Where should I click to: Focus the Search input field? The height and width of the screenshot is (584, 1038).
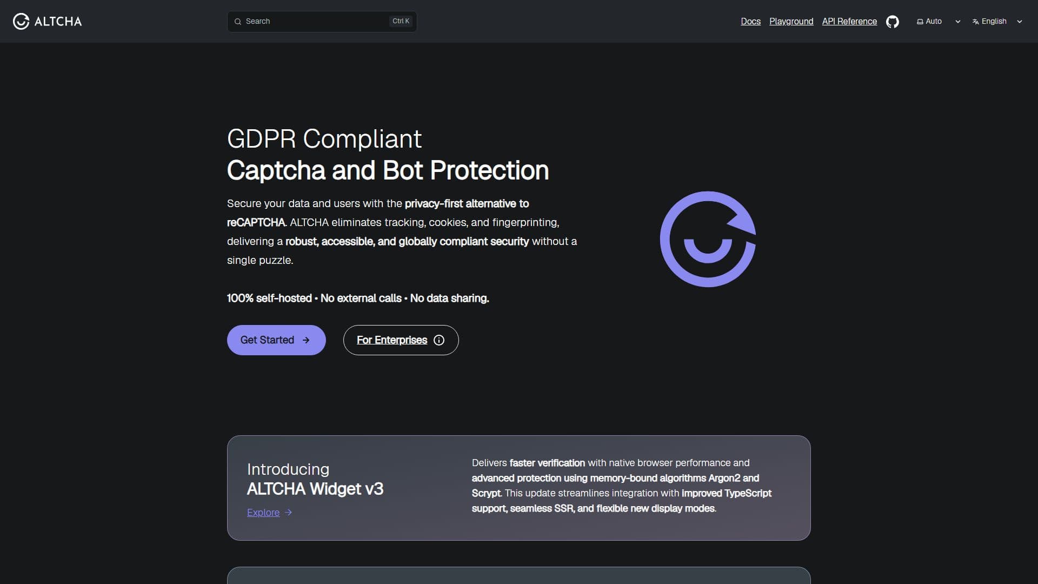322,22
